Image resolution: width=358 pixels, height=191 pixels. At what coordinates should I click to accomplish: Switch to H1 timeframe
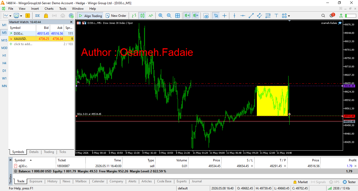4,56
